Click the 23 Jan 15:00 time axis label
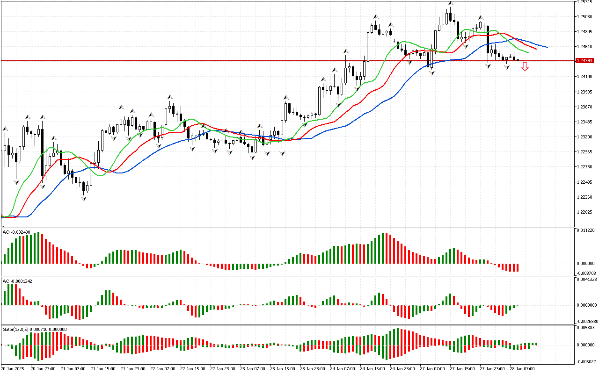The width and height of the screenshot is (599, 374). click(283, 368)
